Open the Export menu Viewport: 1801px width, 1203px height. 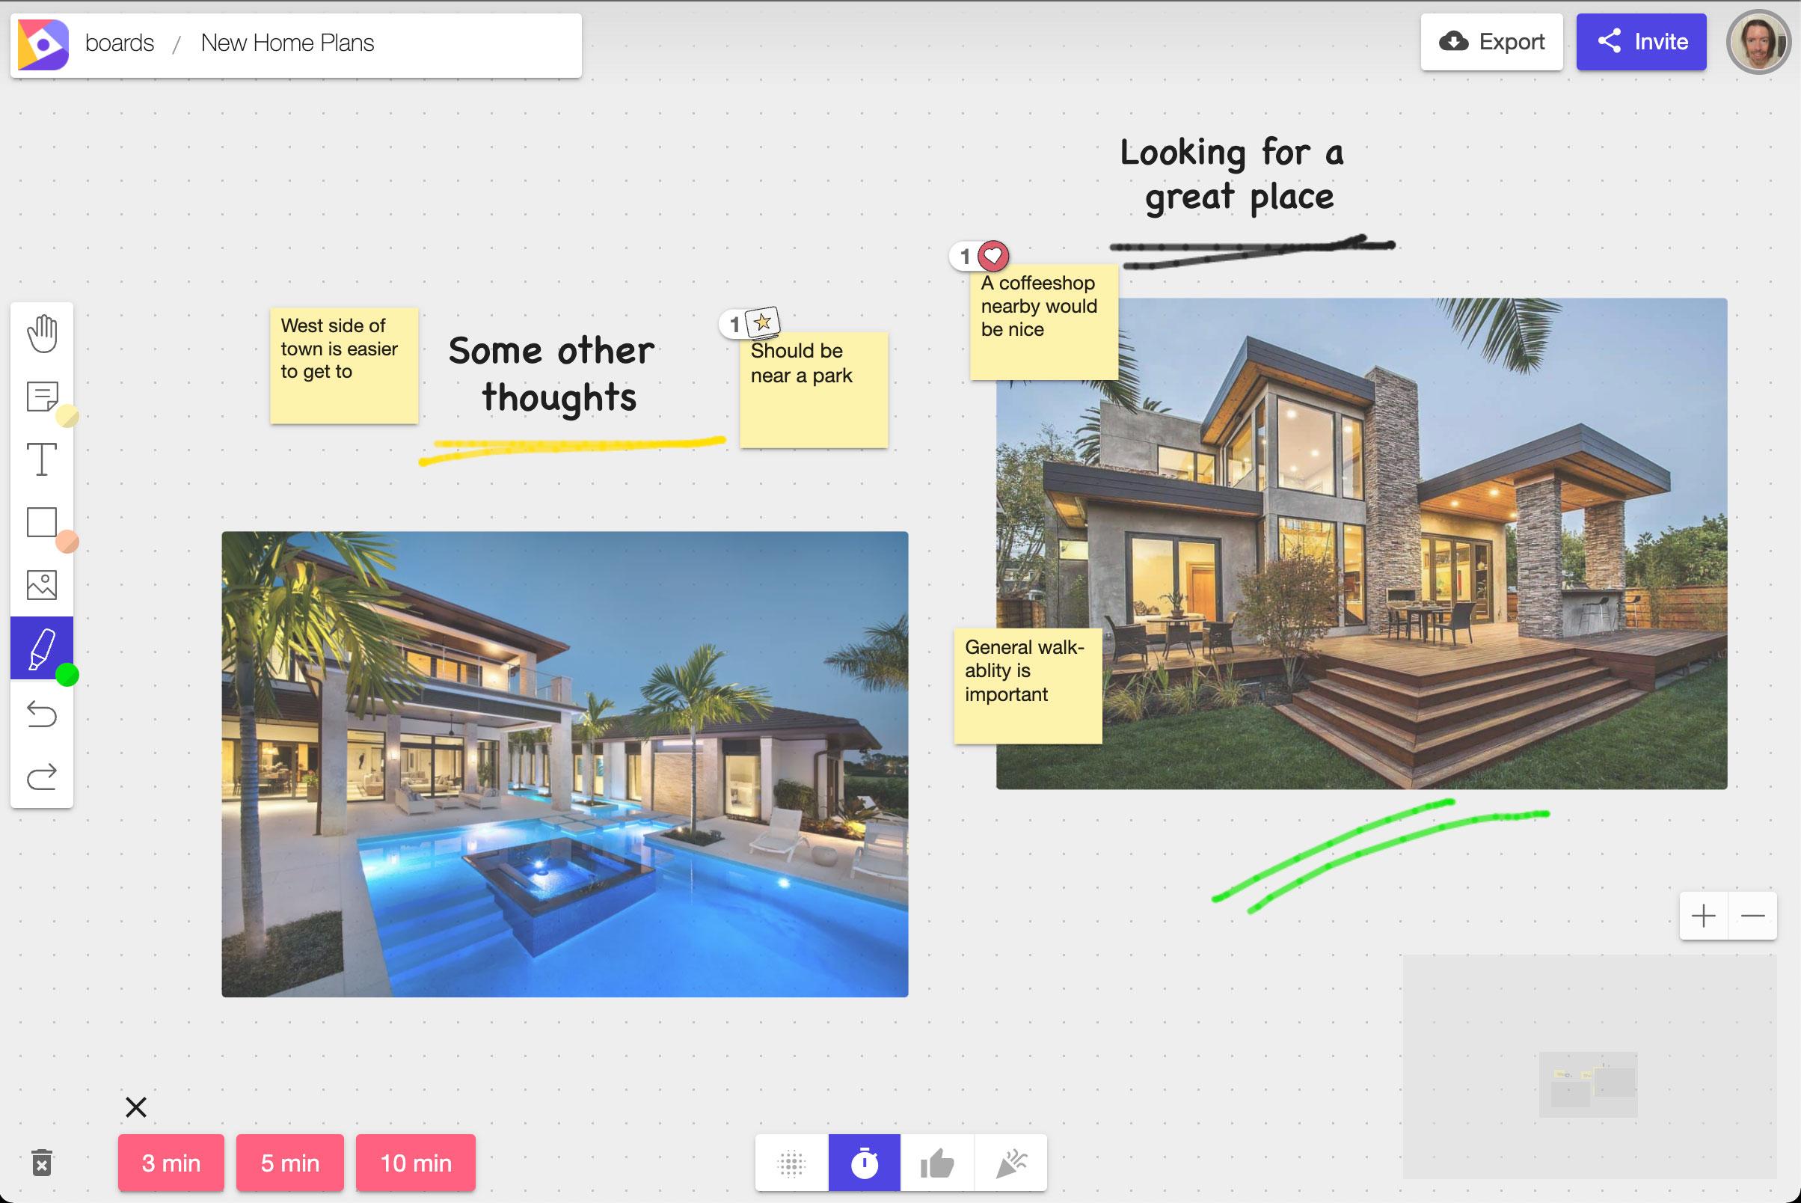(x=1491, y=42)
